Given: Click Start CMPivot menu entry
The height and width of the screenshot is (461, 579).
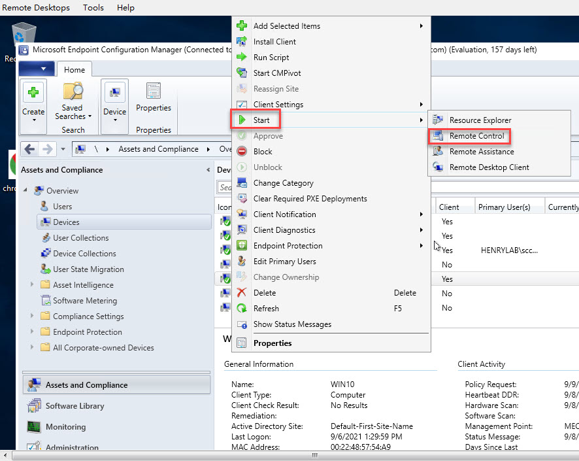Looking at the screenshot, I should point(277,73).
